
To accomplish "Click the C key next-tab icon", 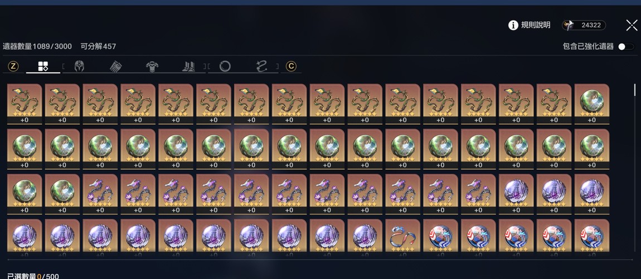I will click(x=291, y=66).
